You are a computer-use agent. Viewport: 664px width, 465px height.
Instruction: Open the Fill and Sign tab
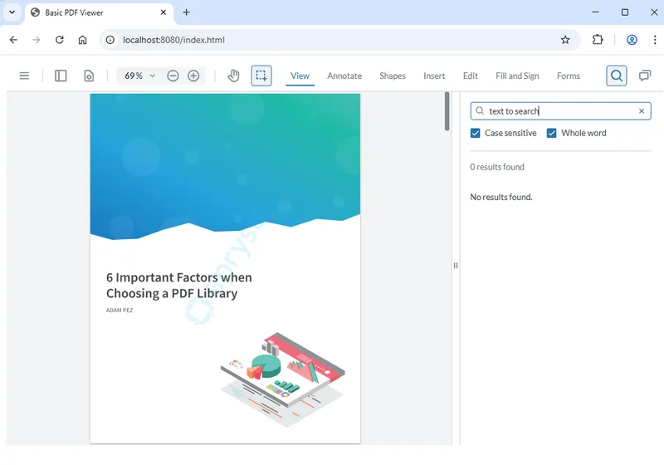[517, 76]
